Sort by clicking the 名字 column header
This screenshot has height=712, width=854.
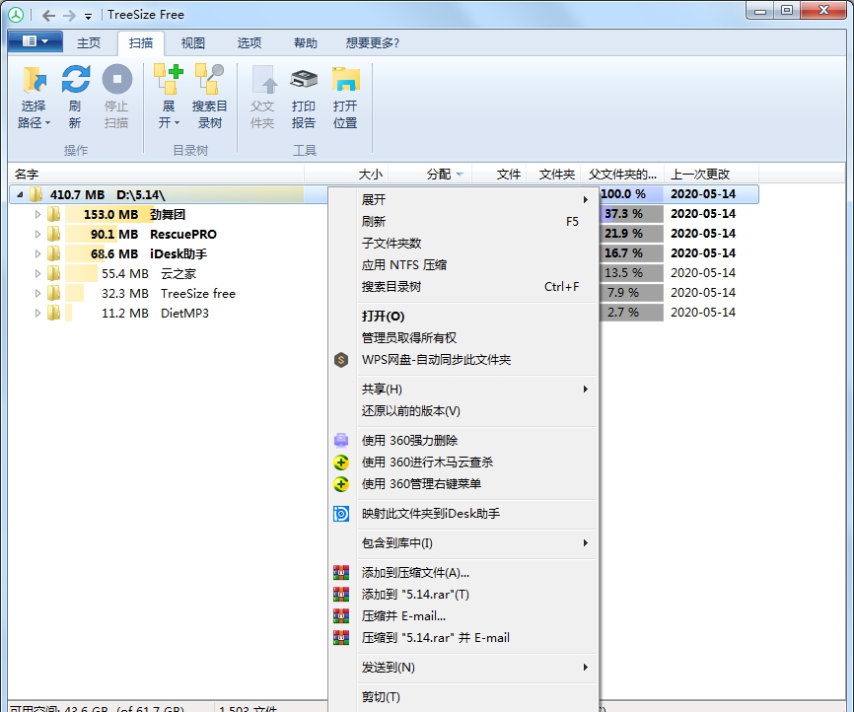pyautogui.click(x=27, y=174)
